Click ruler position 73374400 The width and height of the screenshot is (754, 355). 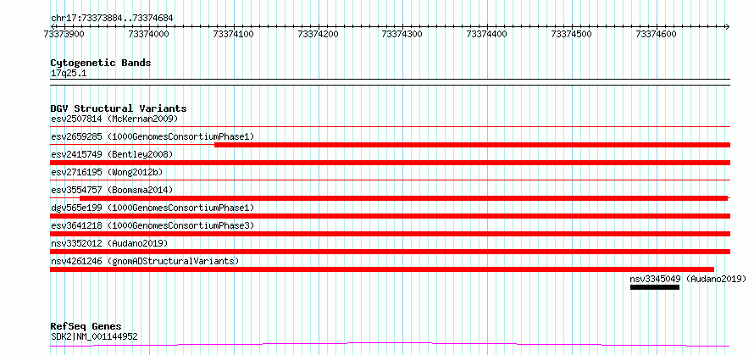tap(487, 34)
